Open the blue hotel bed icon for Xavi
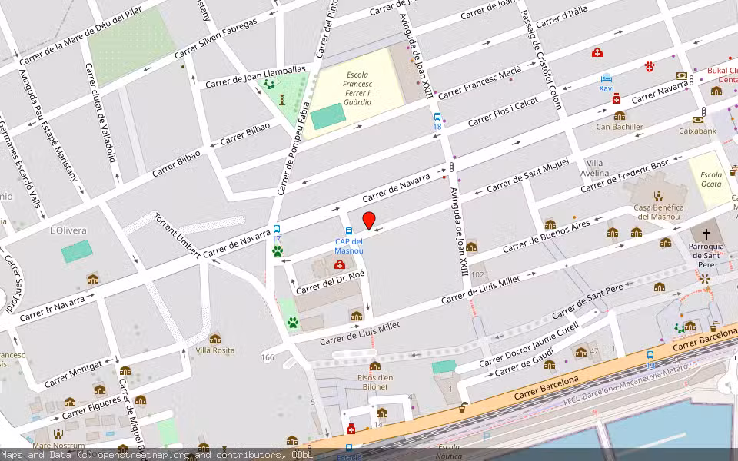This screenshot has width=738, height=461. pyautogui.click(x=607, y=78)
